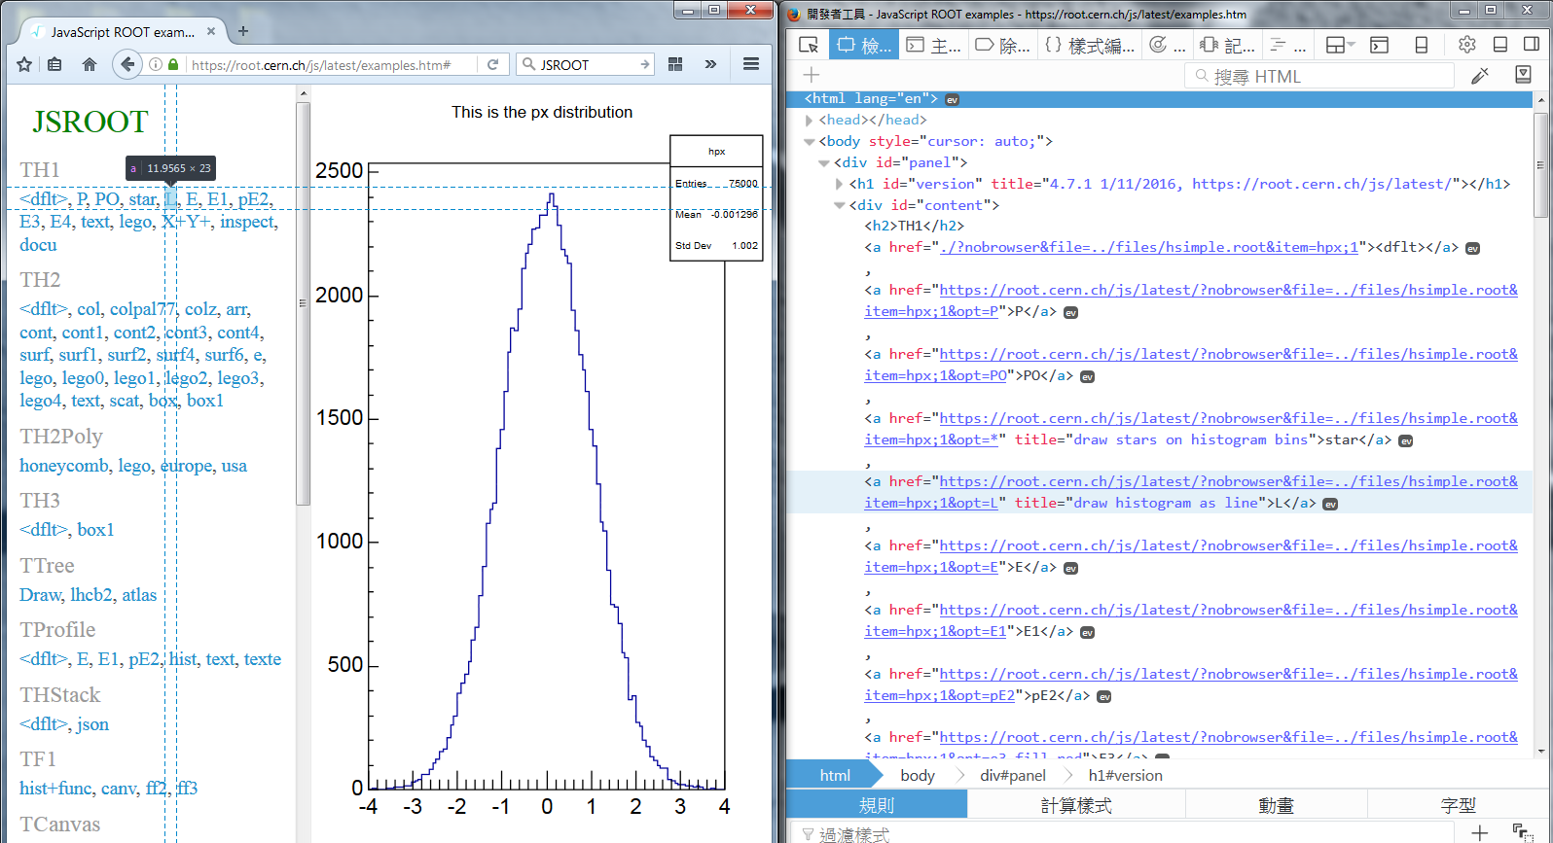Click the colz link under TH2

click(x=200, y=309)
